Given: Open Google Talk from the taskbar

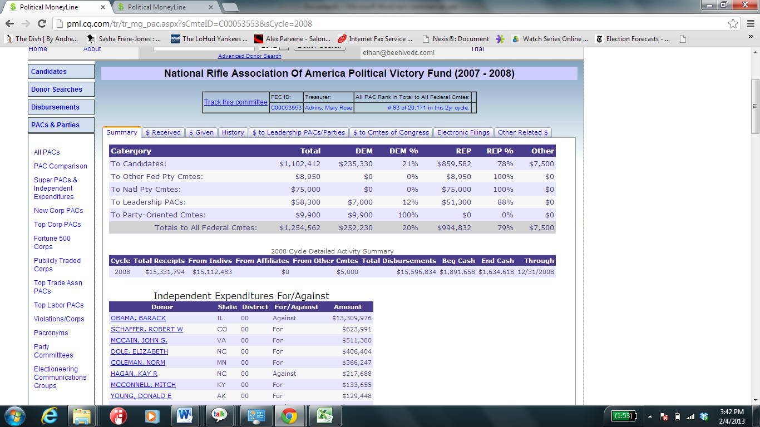Looking at the screenshot, I should tap(219, 416).
